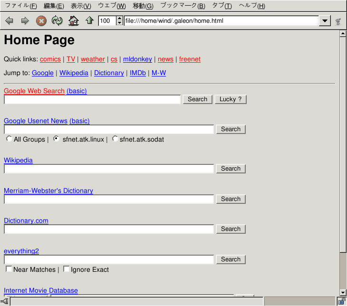Screen dimensions: 347x306
Task: Tick the Ignore Exact checkbox
Action: 67,269
